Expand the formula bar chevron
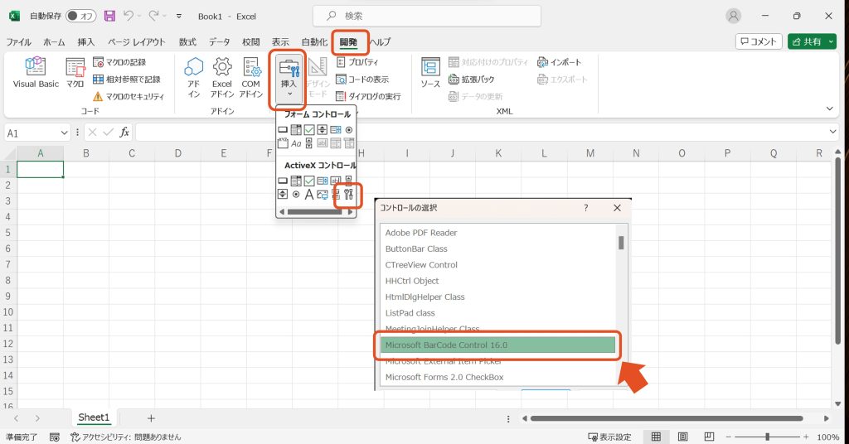Screen dimensions: 849x444 point(832,132)
